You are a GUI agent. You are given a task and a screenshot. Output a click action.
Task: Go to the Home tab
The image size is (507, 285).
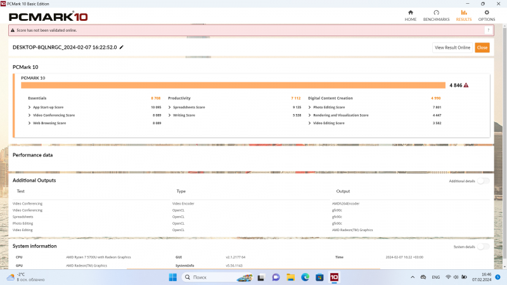coord(410,15)
